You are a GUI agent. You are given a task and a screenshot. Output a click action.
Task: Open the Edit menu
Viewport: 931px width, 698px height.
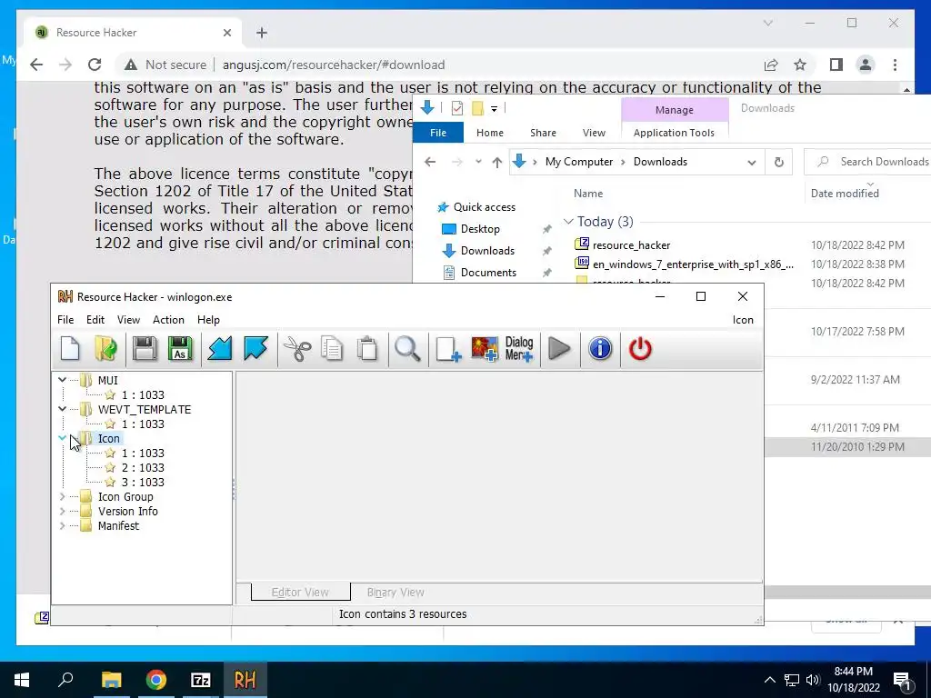click(95, 319)
